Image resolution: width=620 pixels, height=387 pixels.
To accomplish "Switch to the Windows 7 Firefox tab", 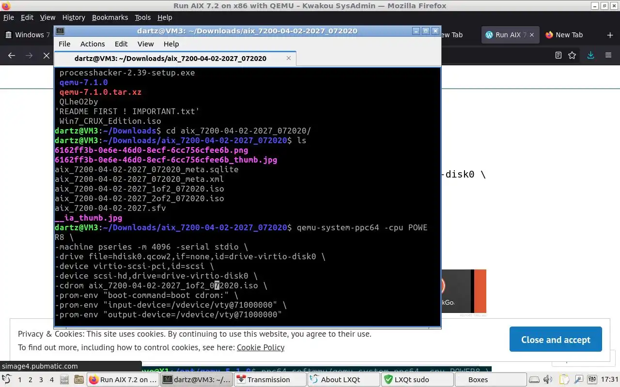I will coord(28,35).
